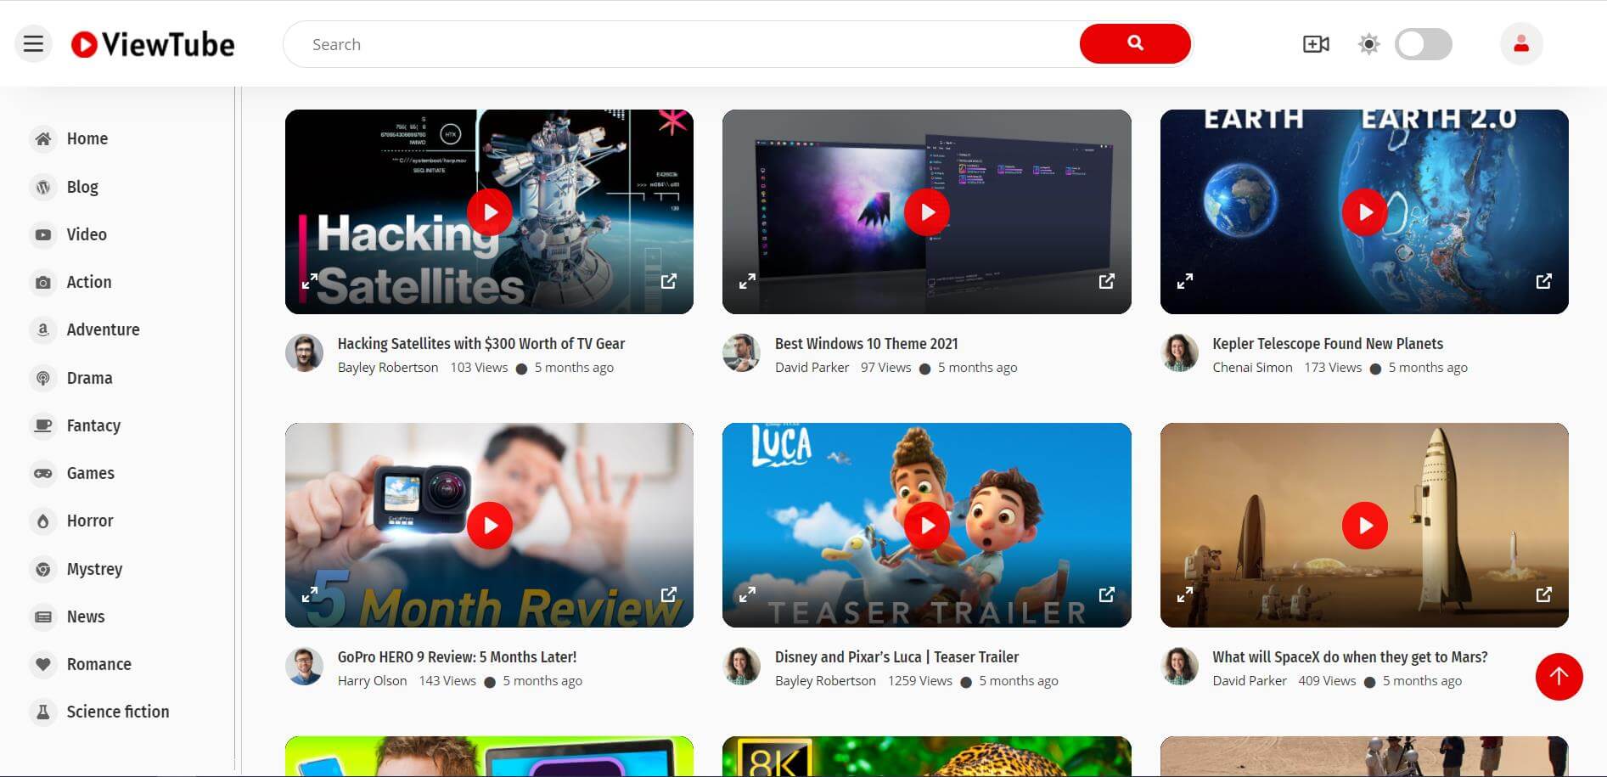Go to Blog from the sidebar

[x=82, y=187]
